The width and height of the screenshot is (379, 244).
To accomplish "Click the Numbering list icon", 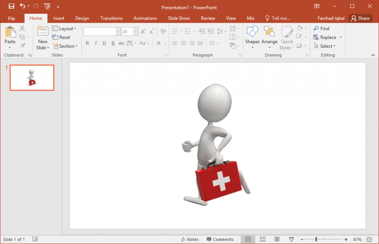I will 188,31.
